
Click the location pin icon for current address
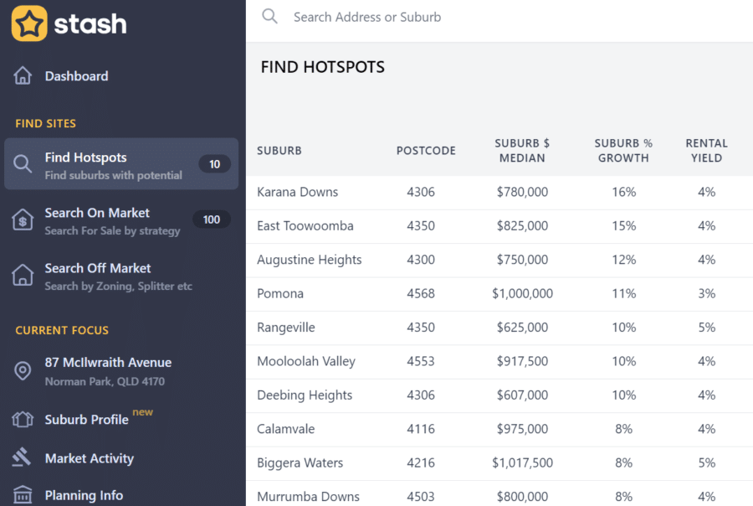[23, 371]
